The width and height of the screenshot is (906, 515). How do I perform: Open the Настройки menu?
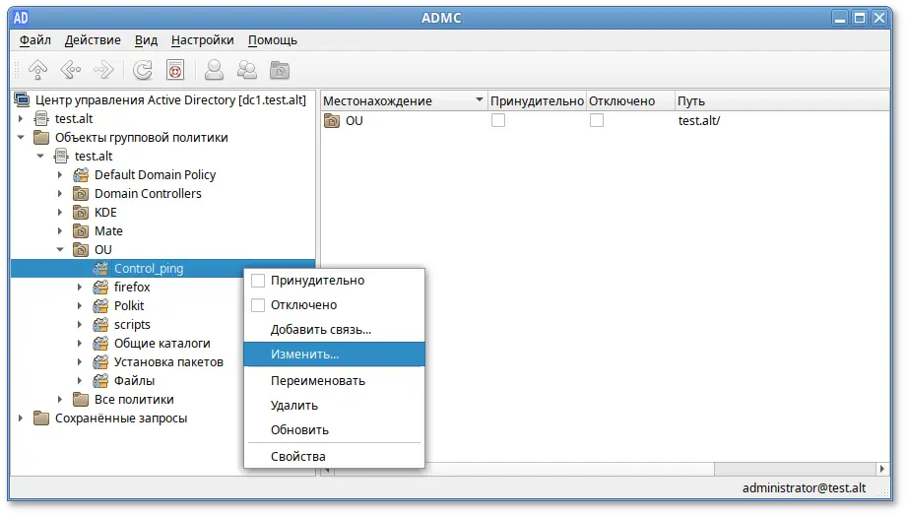coord(202,40)
